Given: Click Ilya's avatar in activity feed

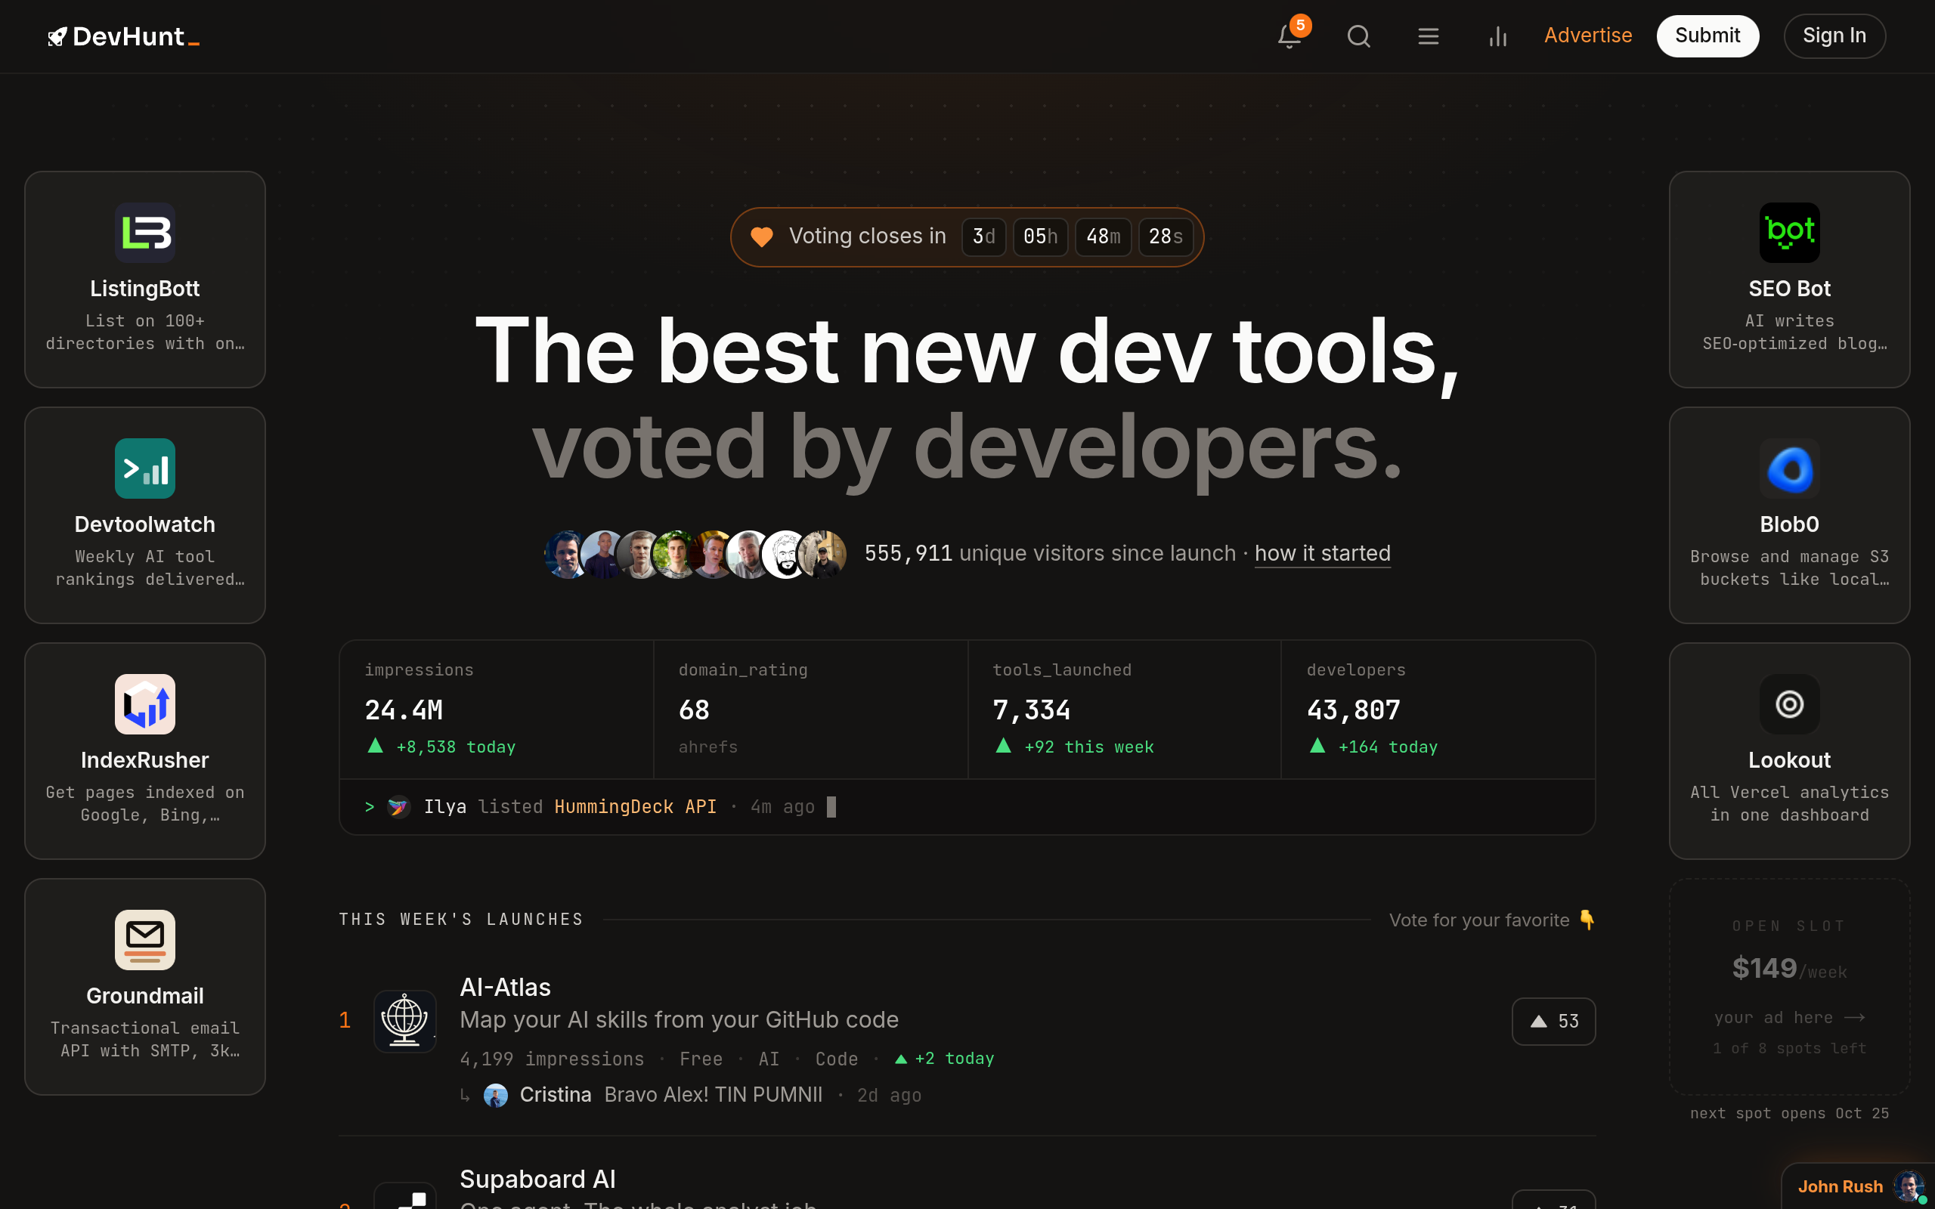Looking at the screenshot, I should pos(399,807).
